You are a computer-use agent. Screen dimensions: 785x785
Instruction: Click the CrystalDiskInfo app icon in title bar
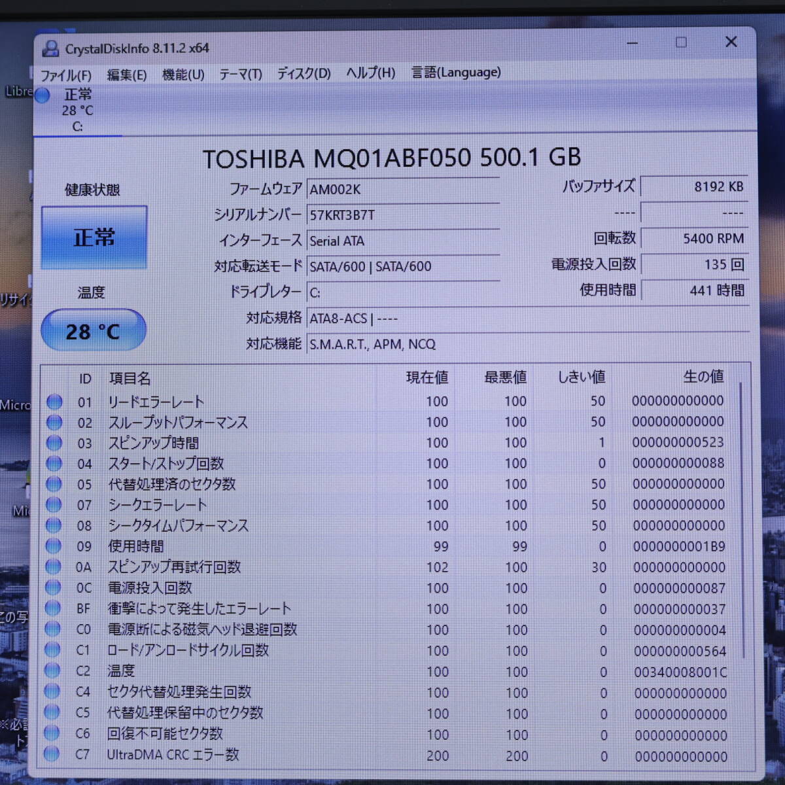click(x=50, y=48)
